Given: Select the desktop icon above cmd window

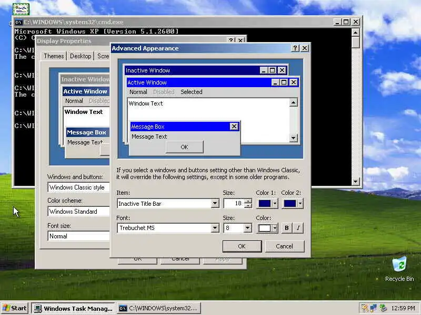Looking at the screenshot, I should point(21,9).
